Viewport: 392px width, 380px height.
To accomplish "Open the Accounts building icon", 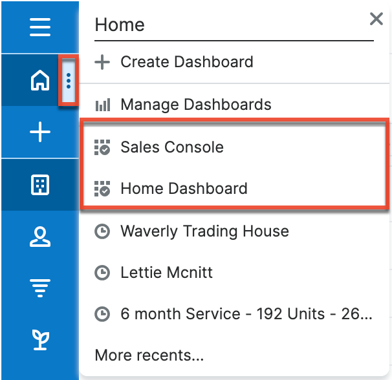I will coord(39,185).
